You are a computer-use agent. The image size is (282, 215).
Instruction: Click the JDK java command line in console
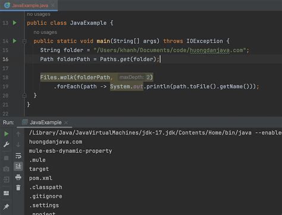155,133
